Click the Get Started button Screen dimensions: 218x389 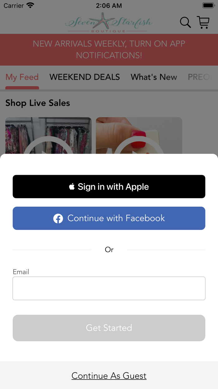[x=109, y=328]
